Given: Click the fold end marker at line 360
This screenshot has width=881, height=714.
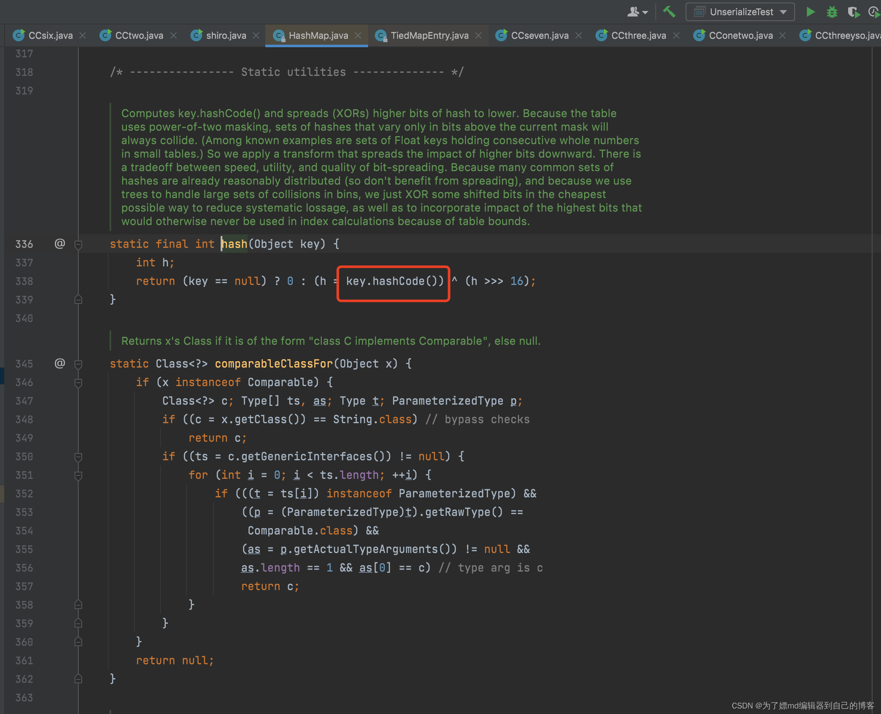Looking at the screenshot, I should pos(78,642).
